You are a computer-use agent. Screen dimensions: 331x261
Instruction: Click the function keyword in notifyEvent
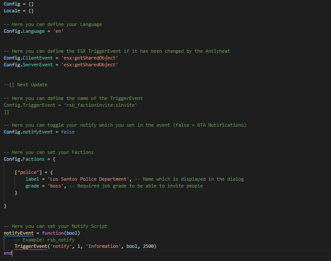click(x=53, y=233)
